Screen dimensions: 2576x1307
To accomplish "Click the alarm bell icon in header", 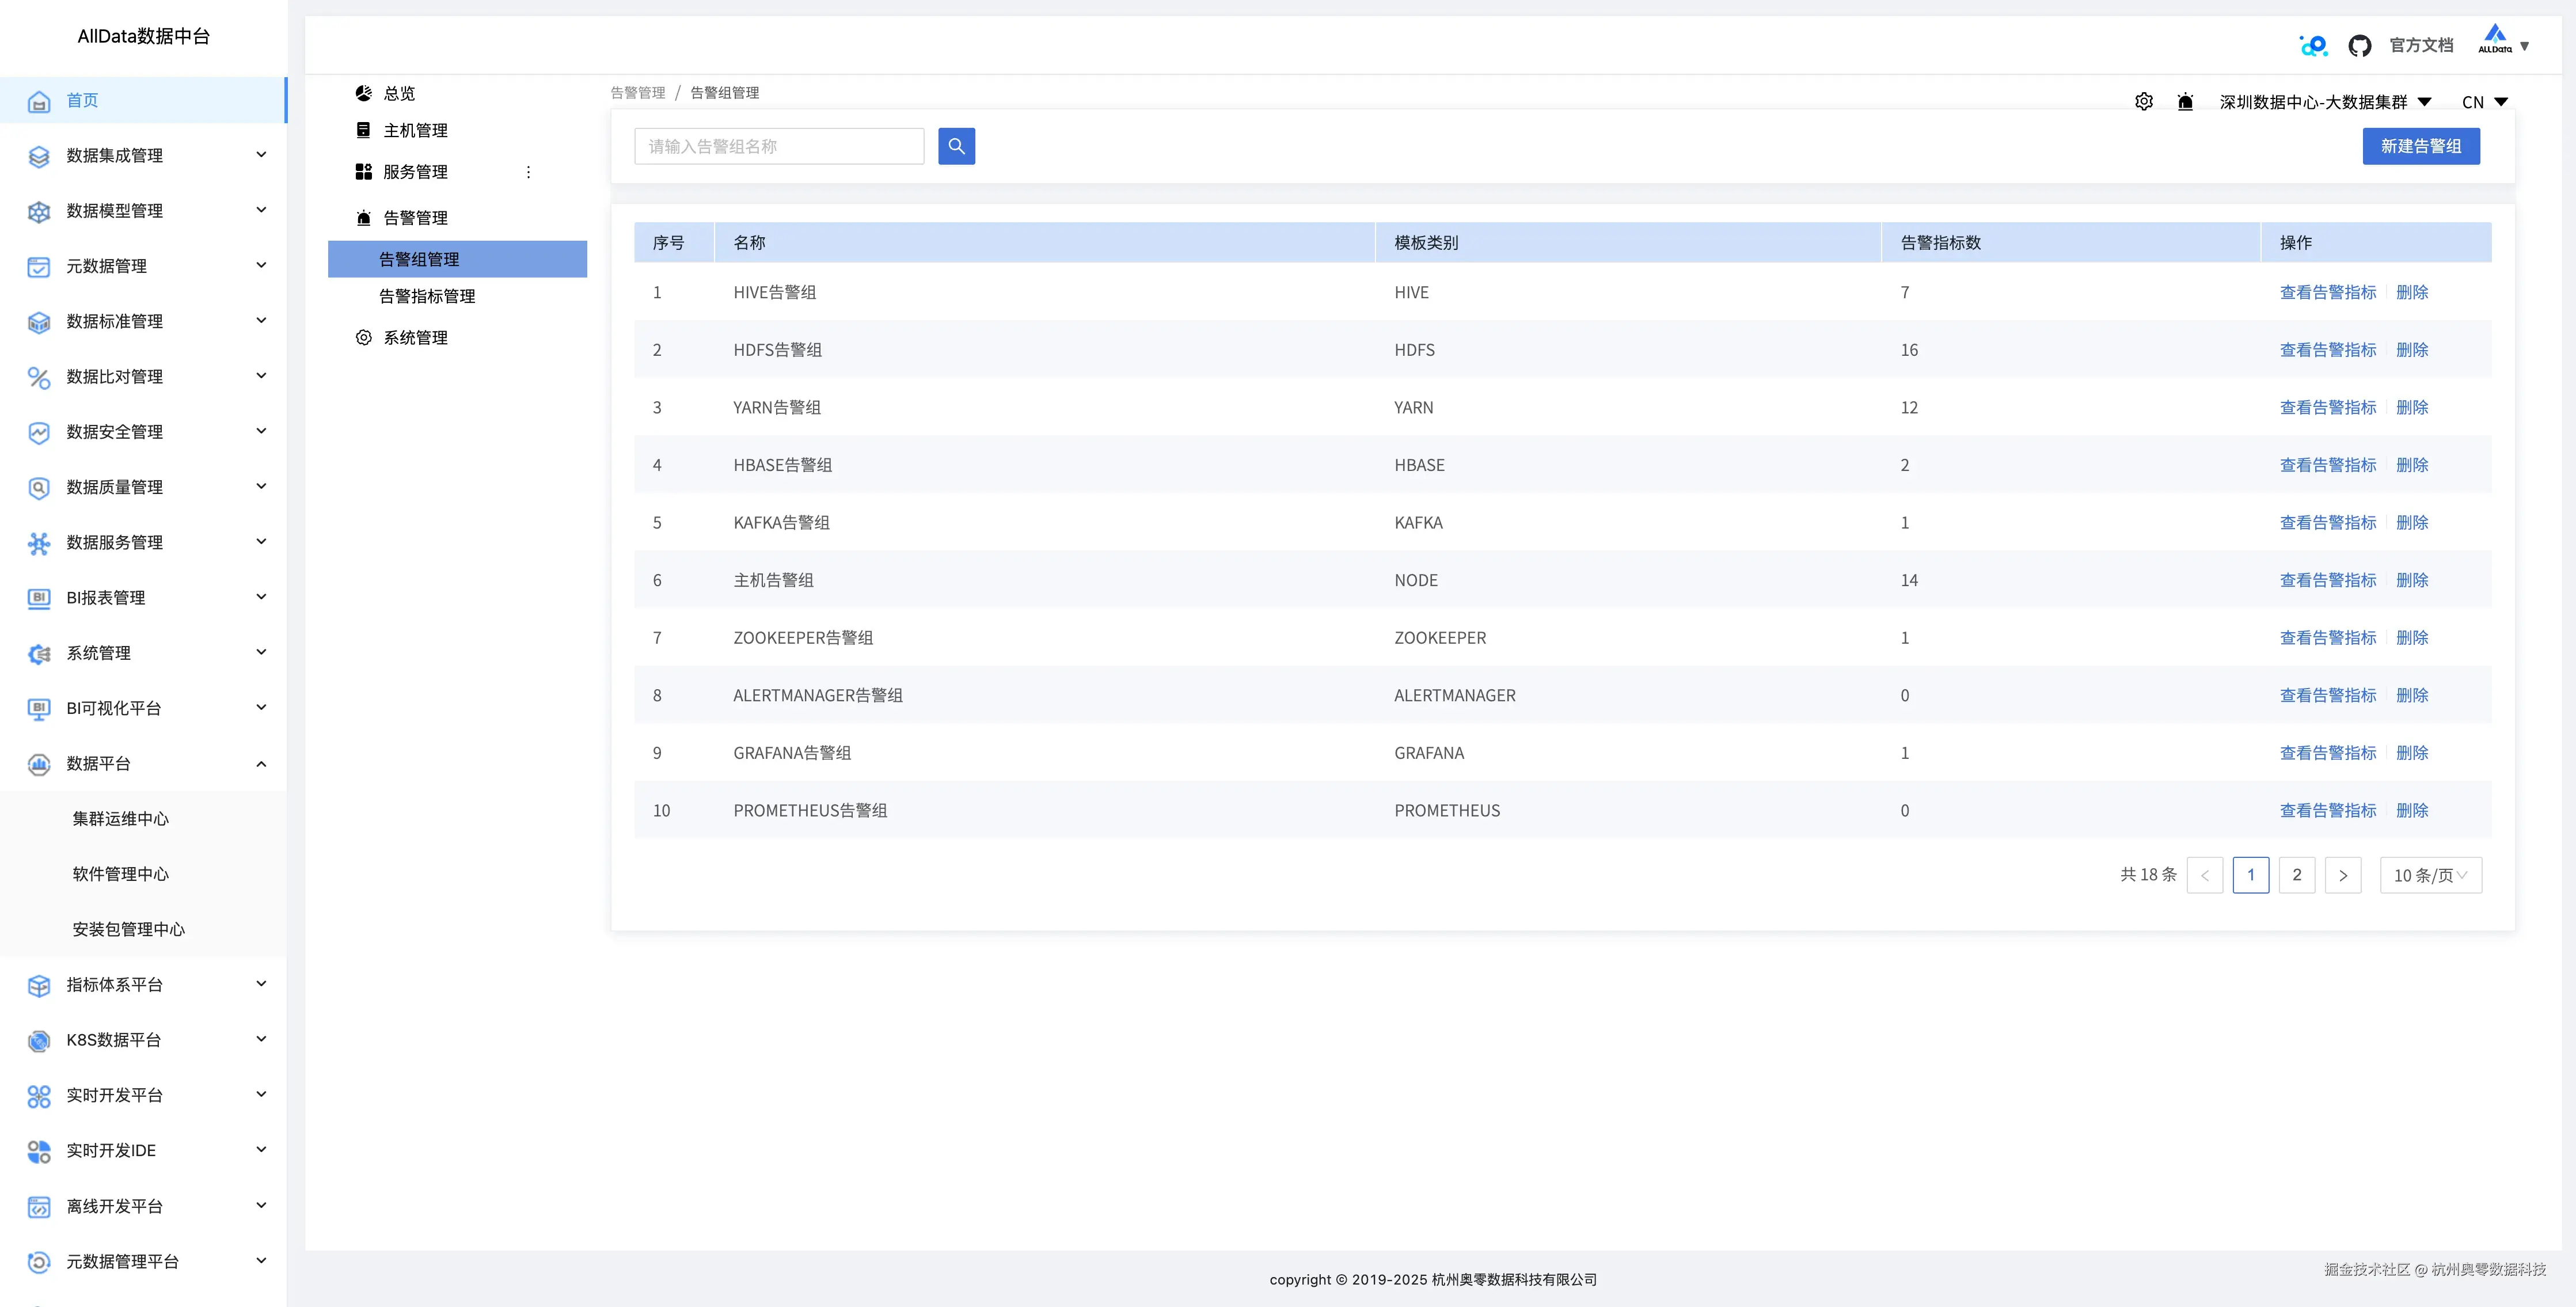I will point(2185,102).
